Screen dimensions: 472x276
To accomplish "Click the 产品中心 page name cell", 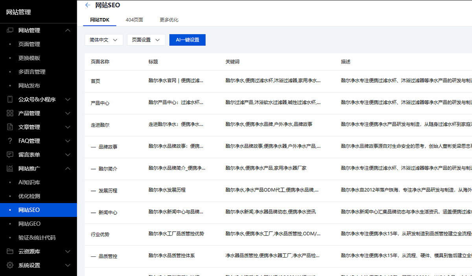I will [100, 103].
